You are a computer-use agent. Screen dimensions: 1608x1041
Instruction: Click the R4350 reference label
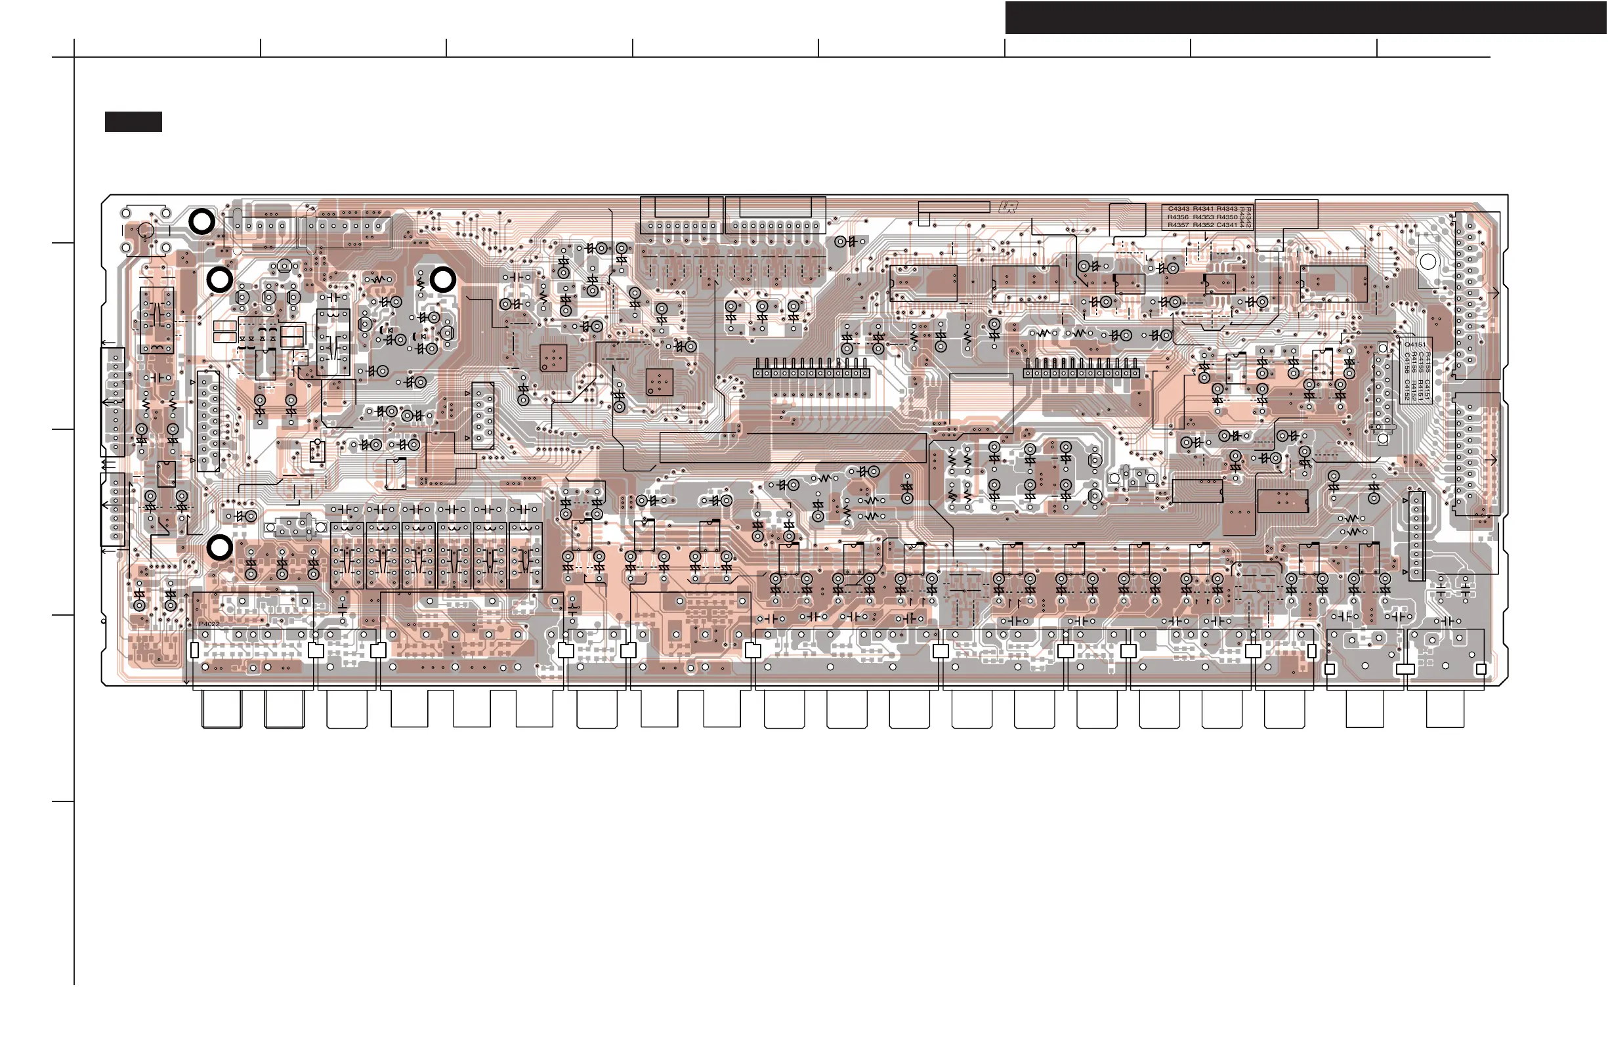tap(1227, 217)
